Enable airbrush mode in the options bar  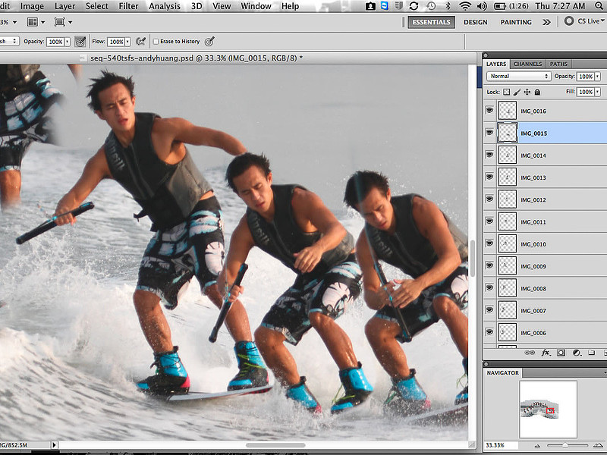[141, 41]
